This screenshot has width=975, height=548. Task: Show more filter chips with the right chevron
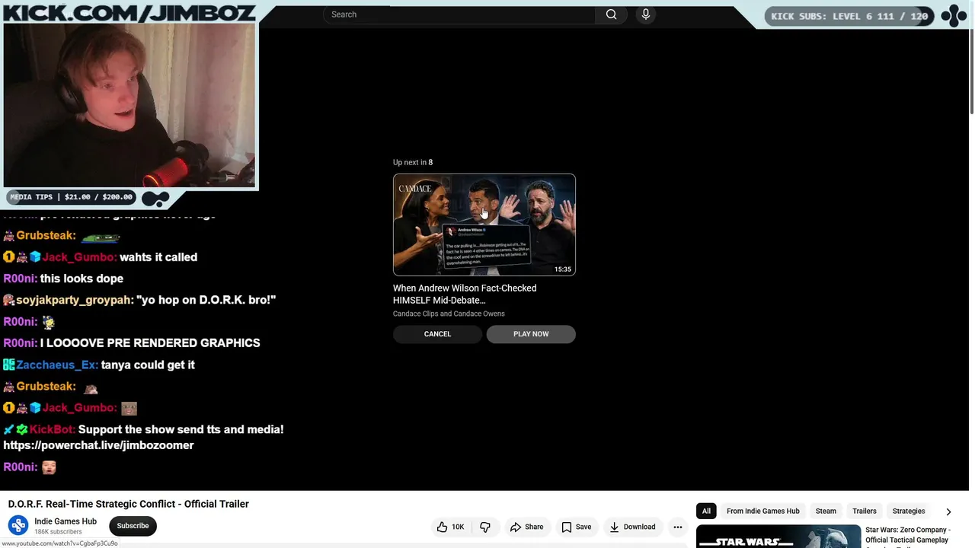[948, 511]
